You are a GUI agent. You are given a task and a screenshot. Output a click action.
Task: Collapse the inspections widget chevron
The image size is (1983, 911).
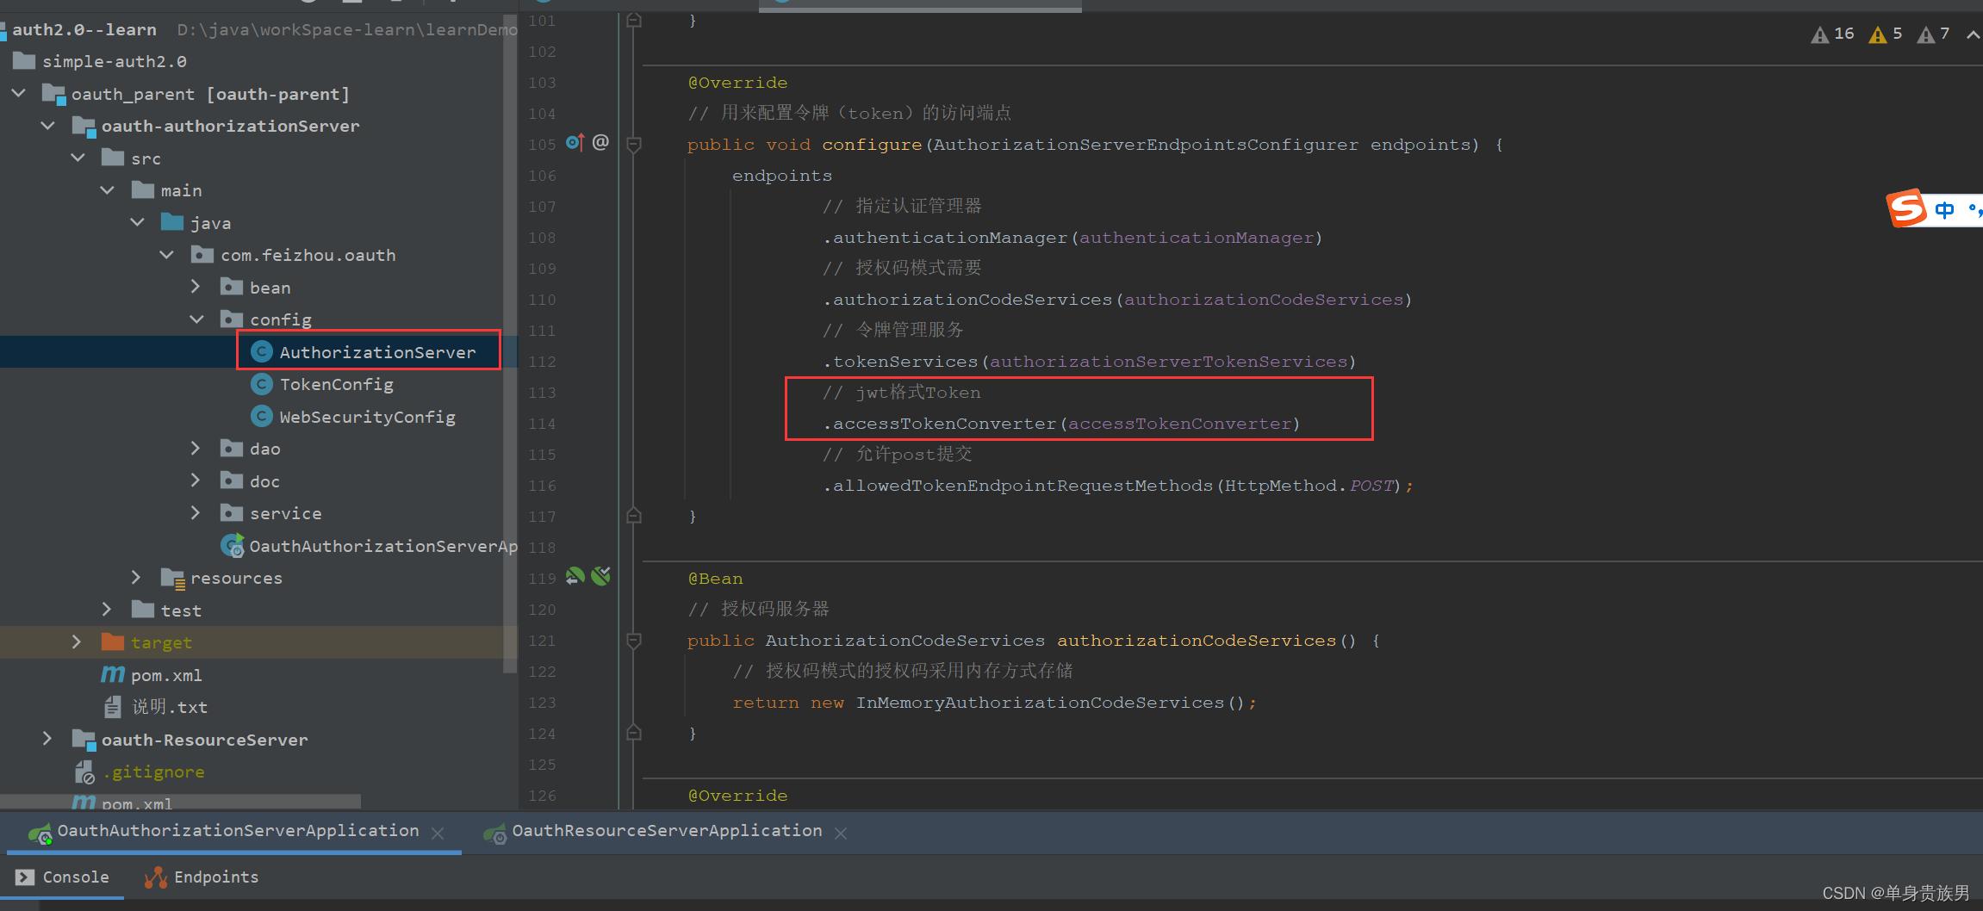click(x=1973, y=34)
